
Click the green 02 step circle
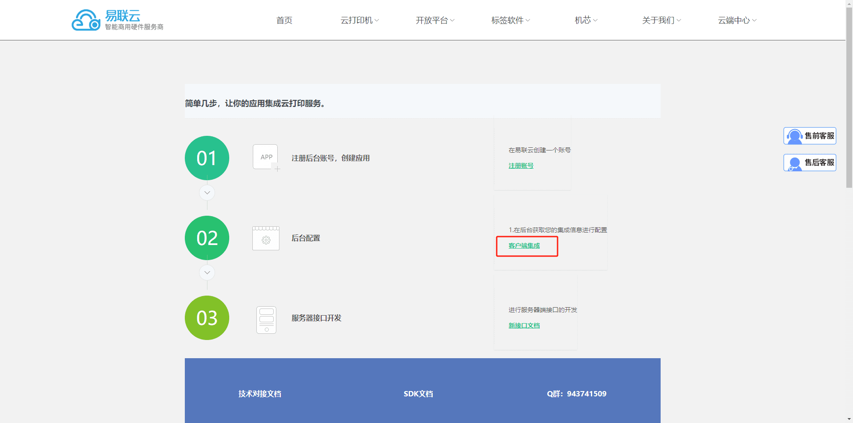click(x=207, y=238)
